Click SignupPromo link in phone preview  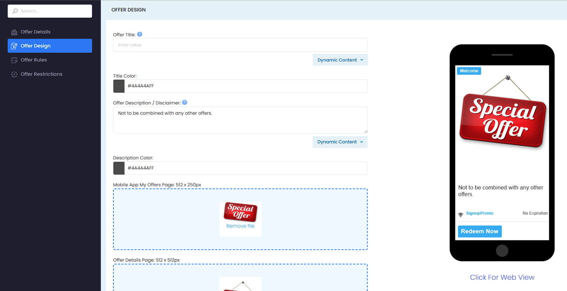click(479, 213)
